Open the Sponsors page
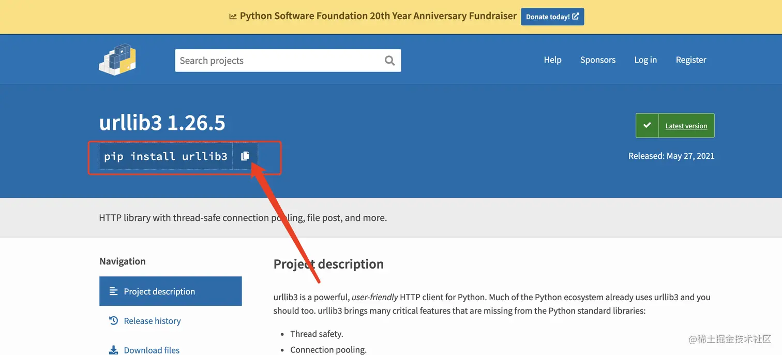The height and width of the screenshot is (355, 782). pyautogui.click(x=597, y=60)
